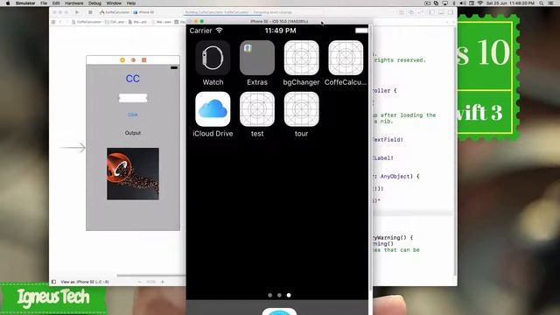
Task: Launch the tour app
Action: (301, 109)
